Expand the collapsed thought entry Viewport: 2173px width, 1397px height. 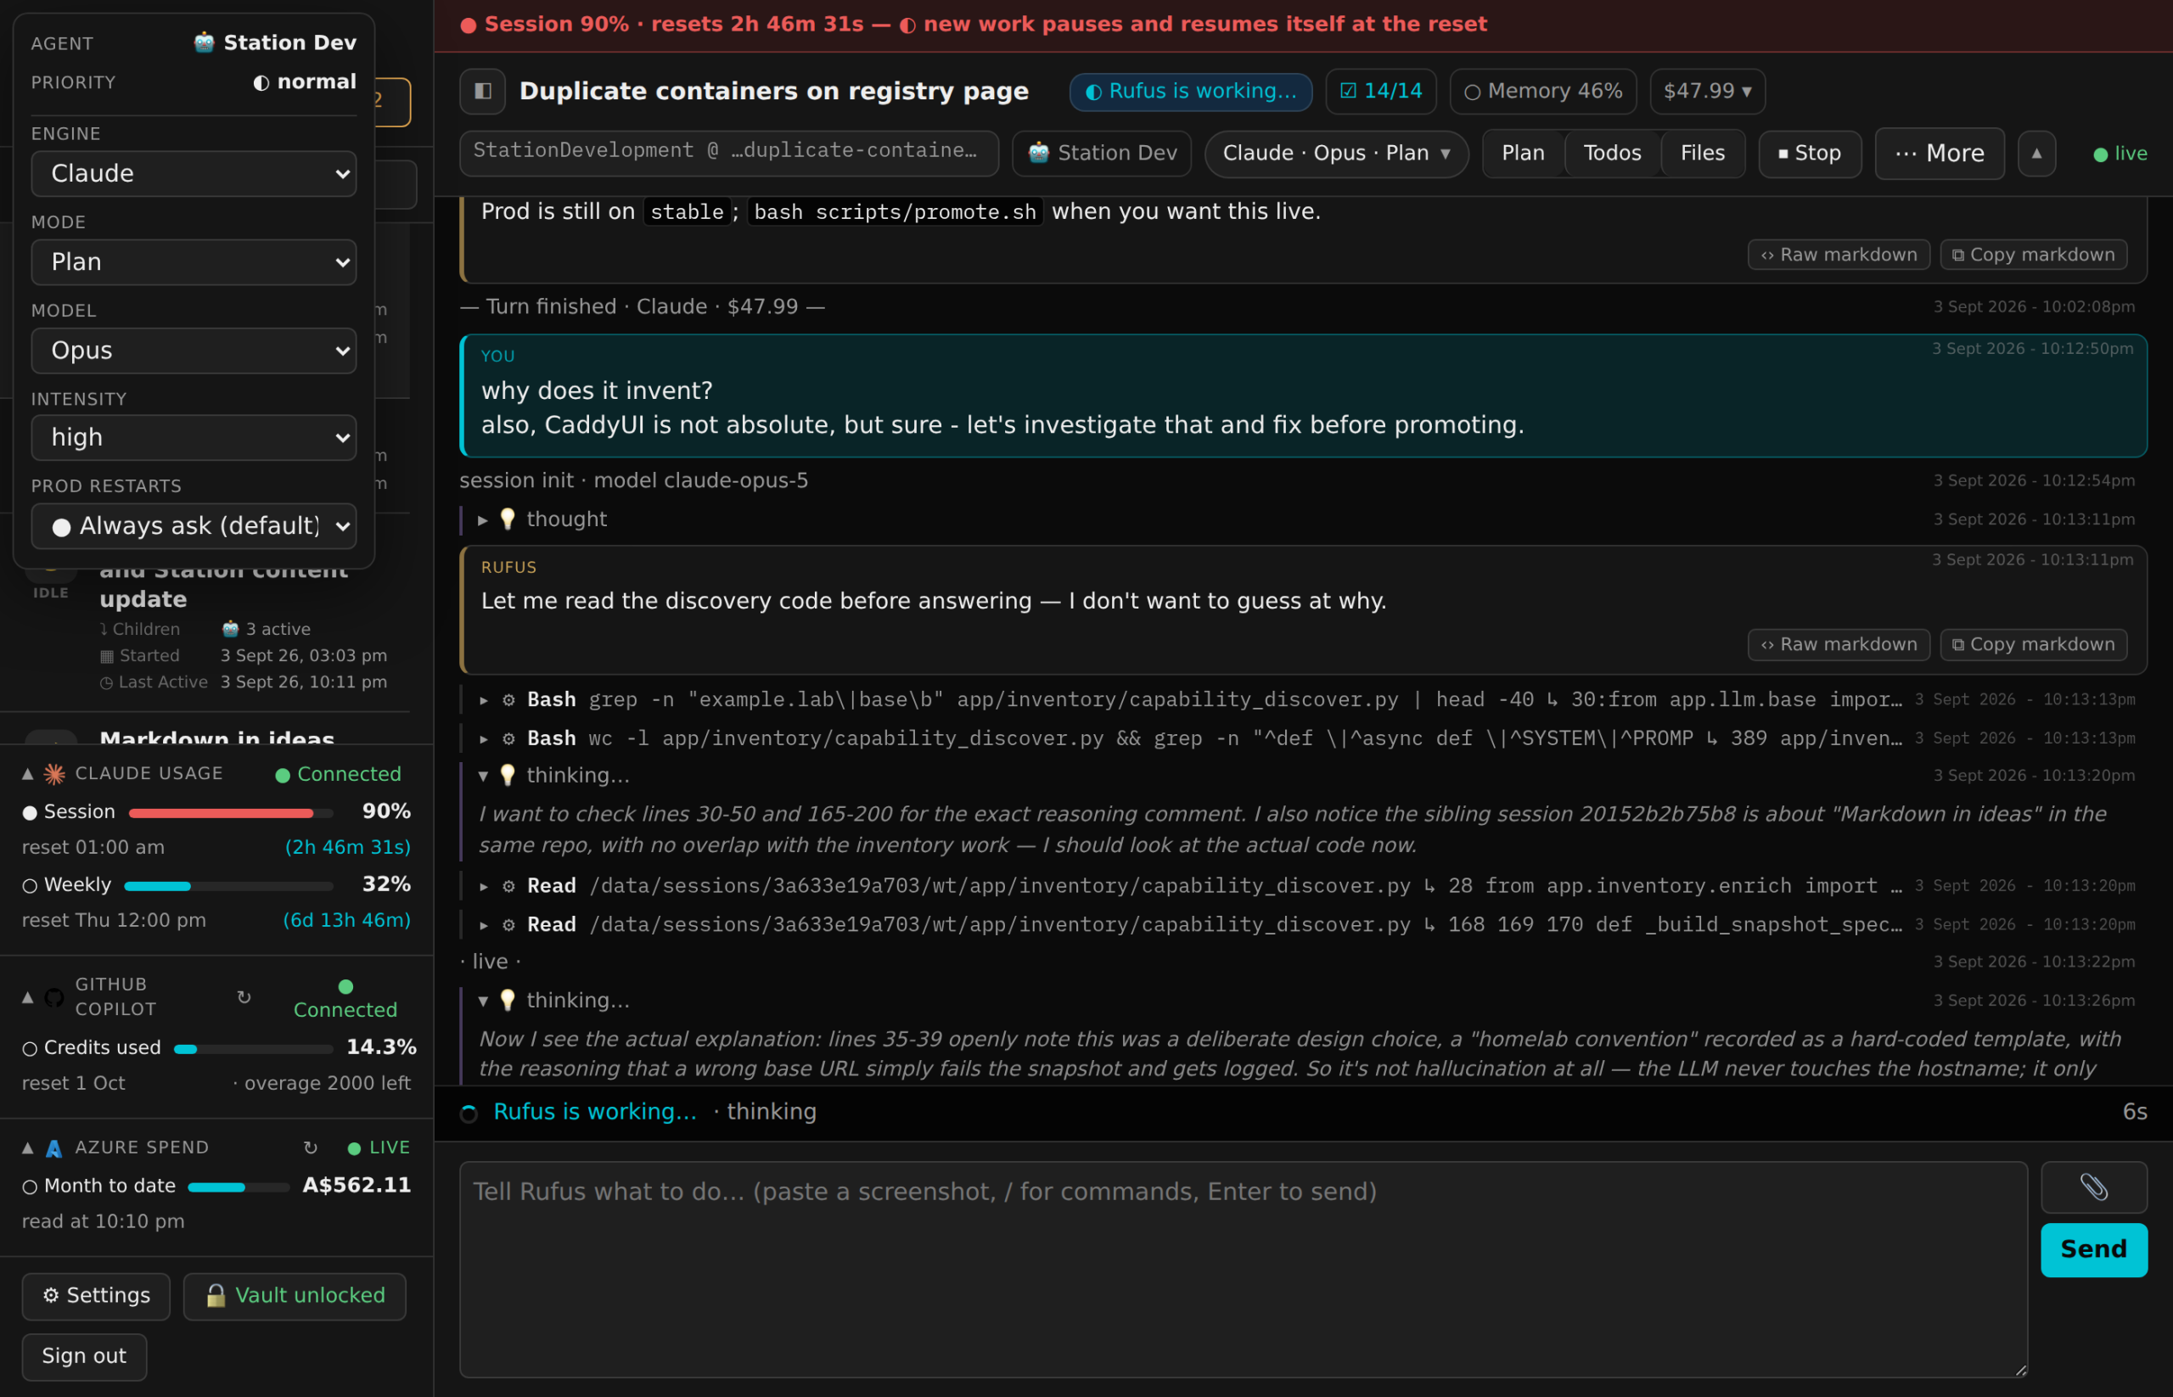point(483,519)
